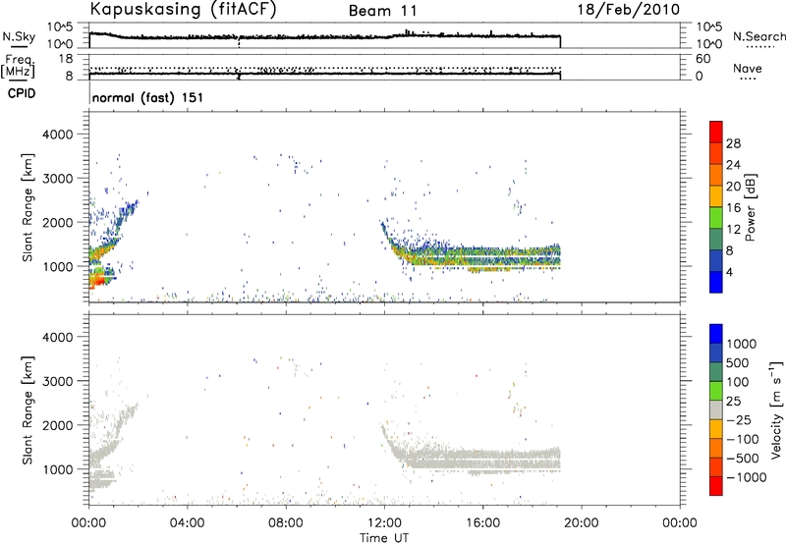
Task: Click the '-1000' value on Velocity color bar
Action: pos(747,477)
